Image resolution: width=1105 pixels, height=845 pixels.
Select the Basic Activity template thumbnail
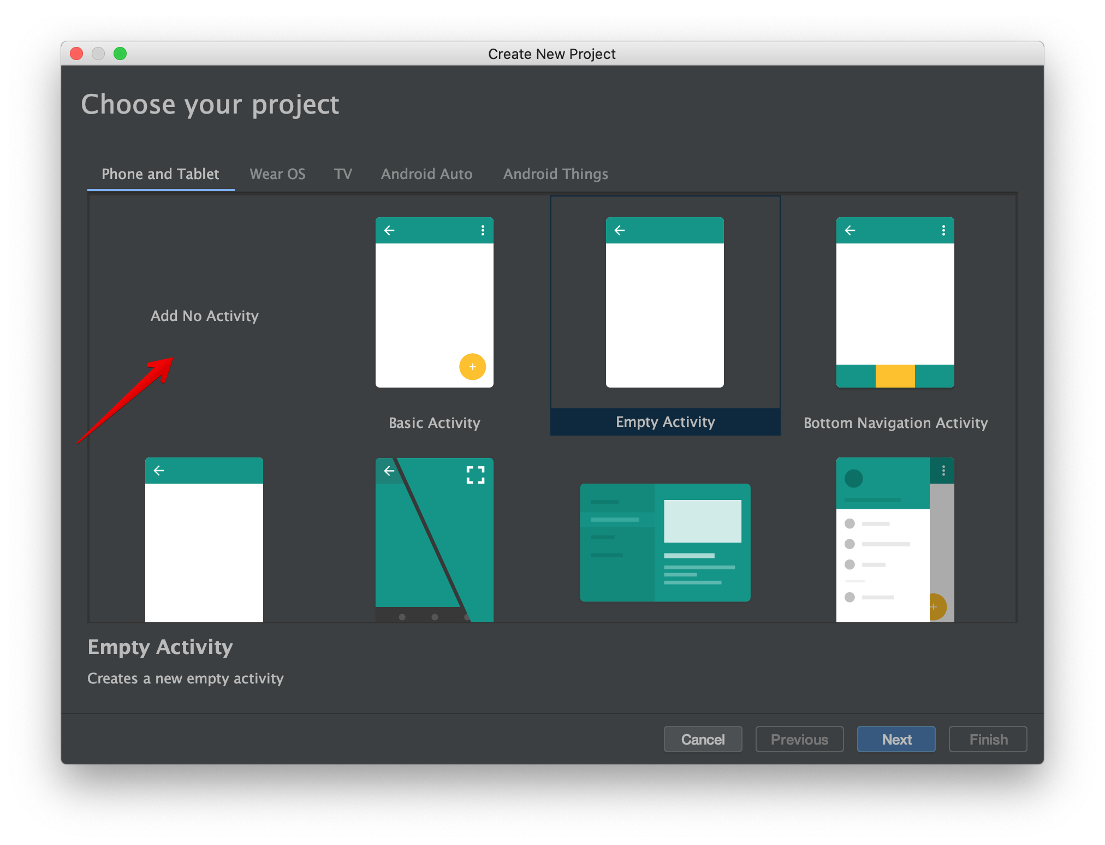434,303
